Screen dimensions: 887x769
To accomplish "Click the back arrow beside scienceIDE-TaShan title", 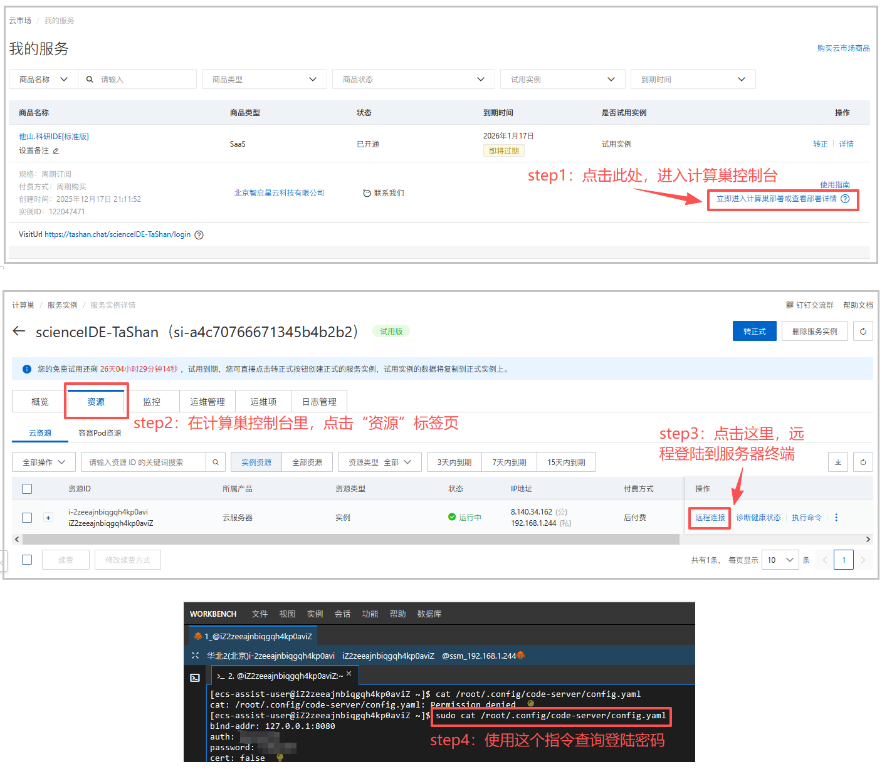I will tap(19, 332).
